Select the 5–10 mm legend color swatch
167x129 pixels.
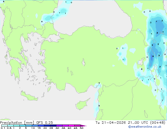(29, 126)
